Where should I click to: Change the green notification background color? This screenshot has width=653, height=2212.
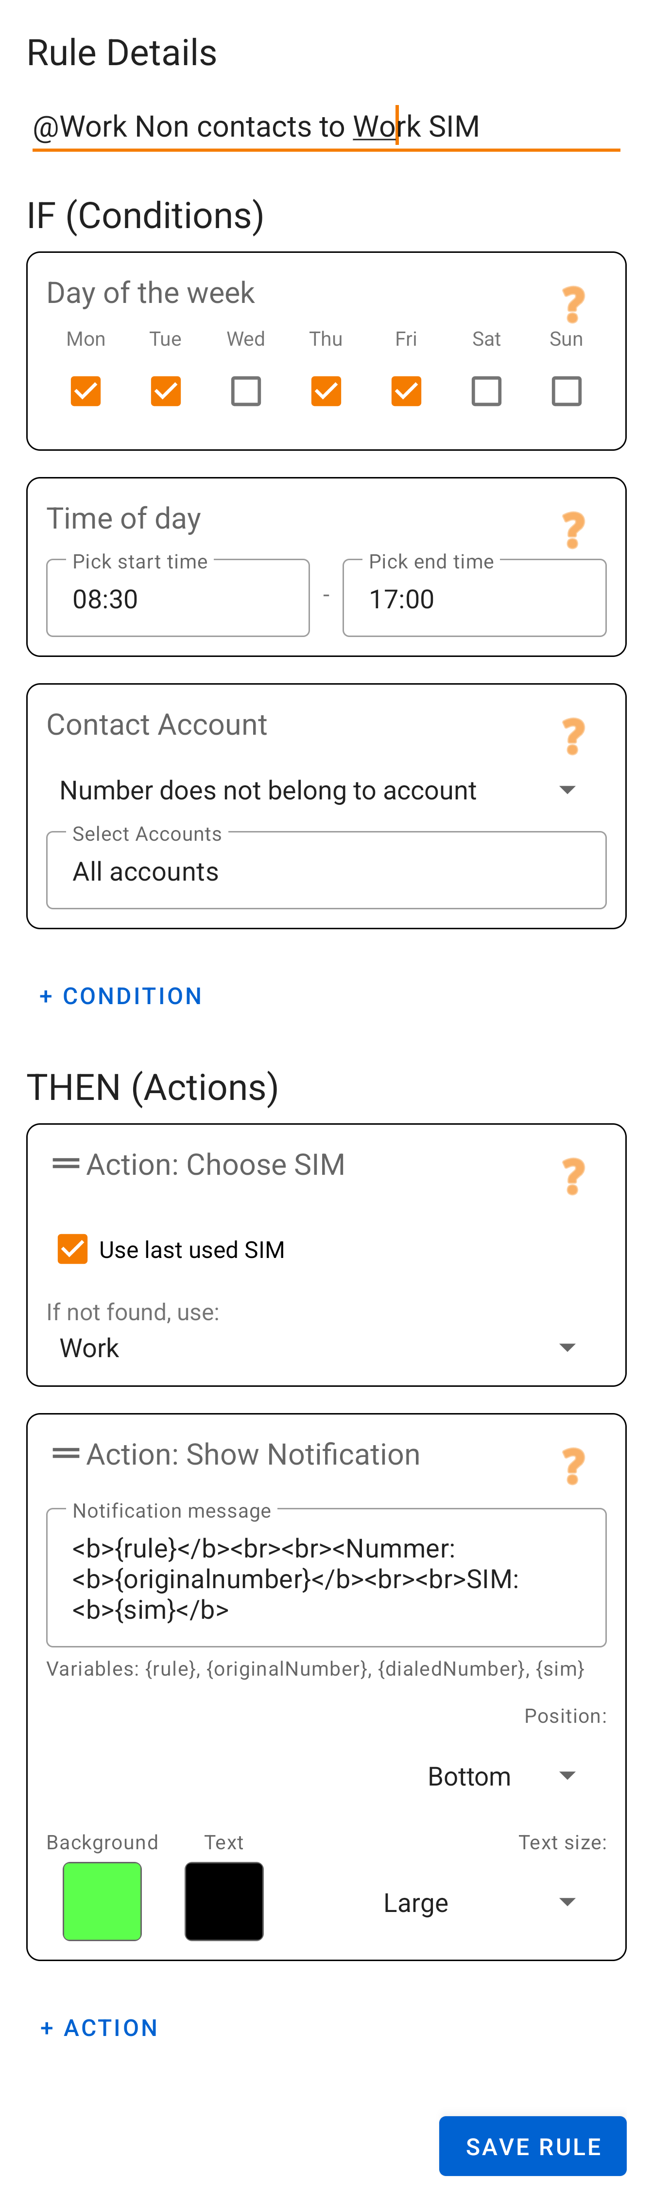pos(101,1901)
